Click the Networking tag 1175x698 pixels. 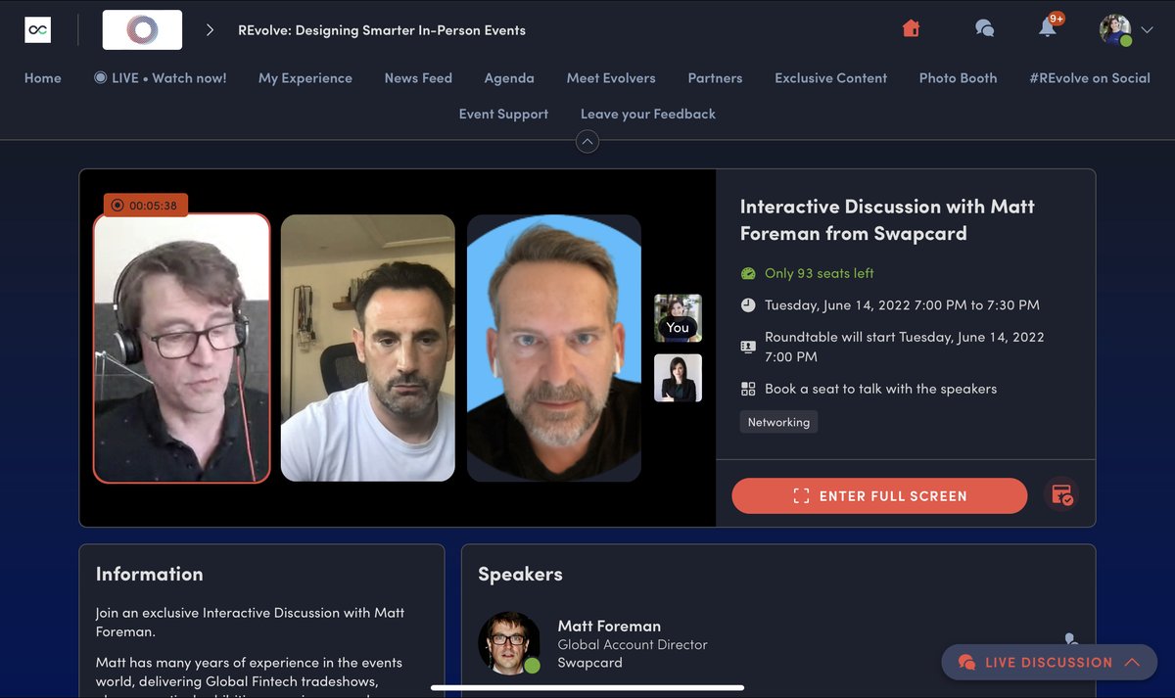[x=778, y=423]
